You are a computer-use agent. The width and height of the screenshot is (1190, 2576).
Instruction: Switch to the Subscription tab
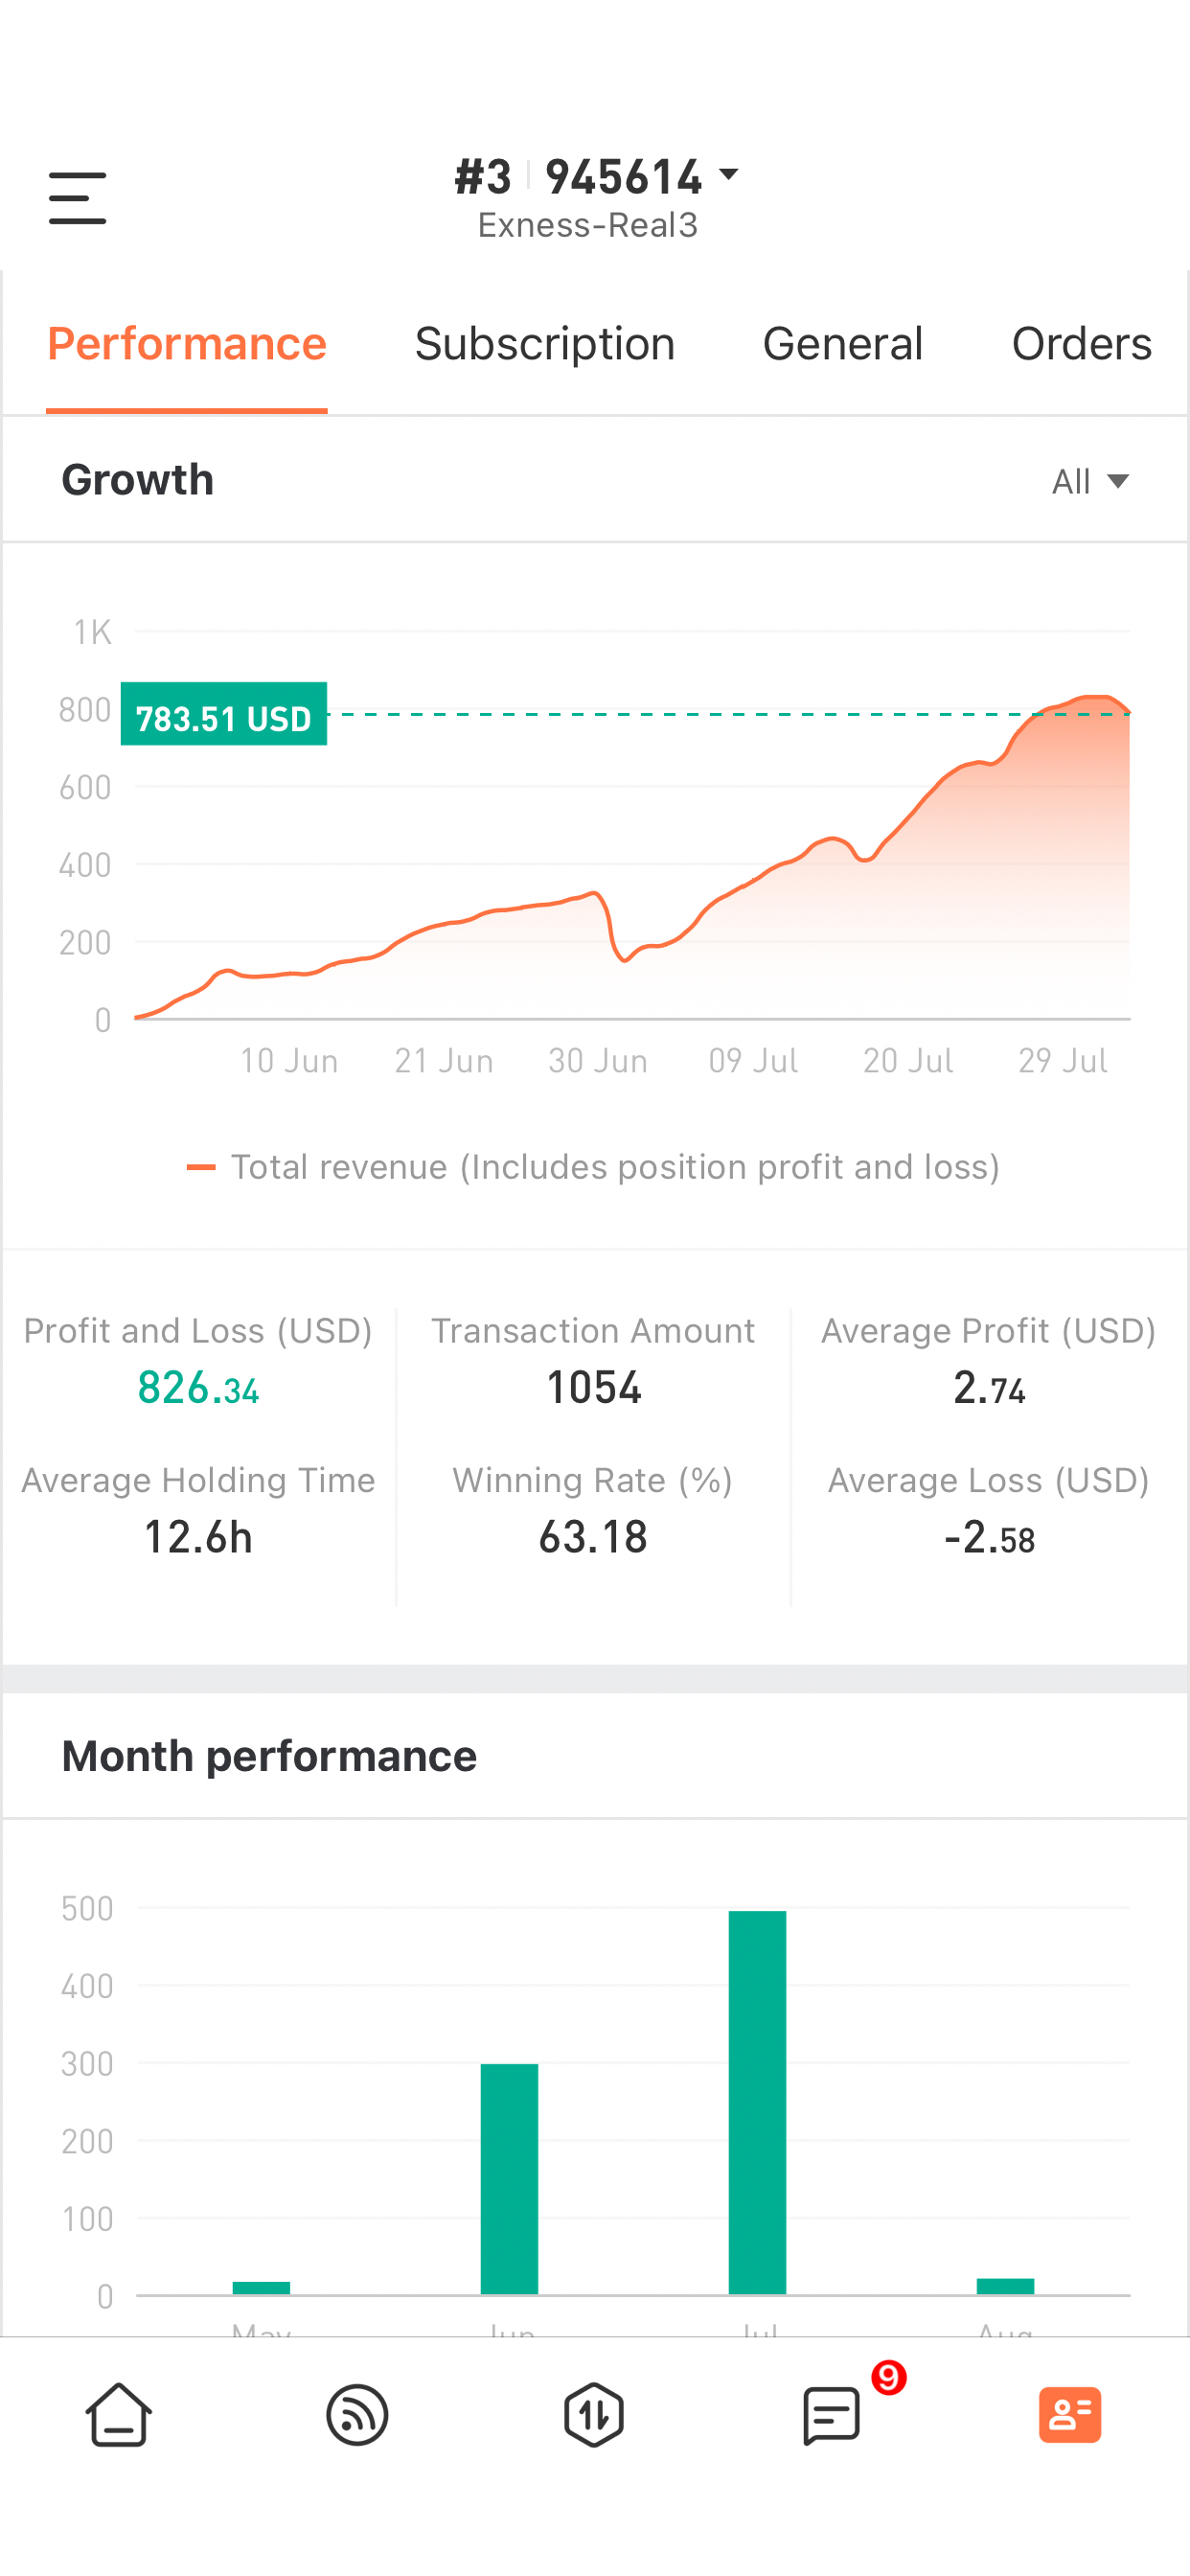545,344
